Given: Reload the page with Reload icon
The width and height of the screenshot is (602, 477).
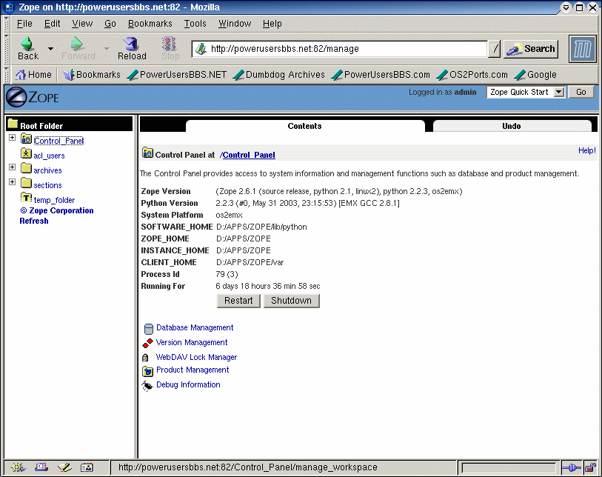Looking at the screenshot, I should [131, 44].
